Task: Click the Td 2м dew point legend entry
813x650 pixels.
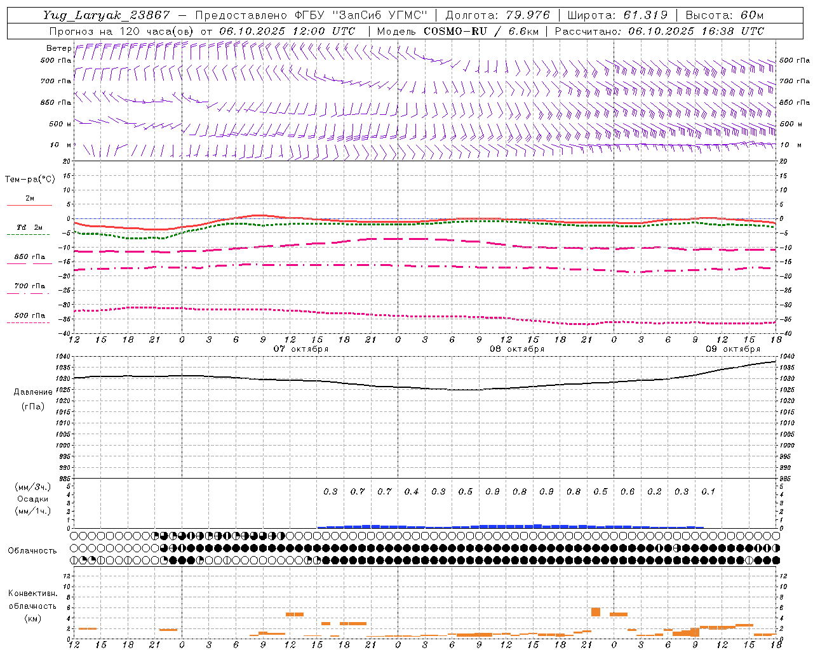Action: point(30,227)
